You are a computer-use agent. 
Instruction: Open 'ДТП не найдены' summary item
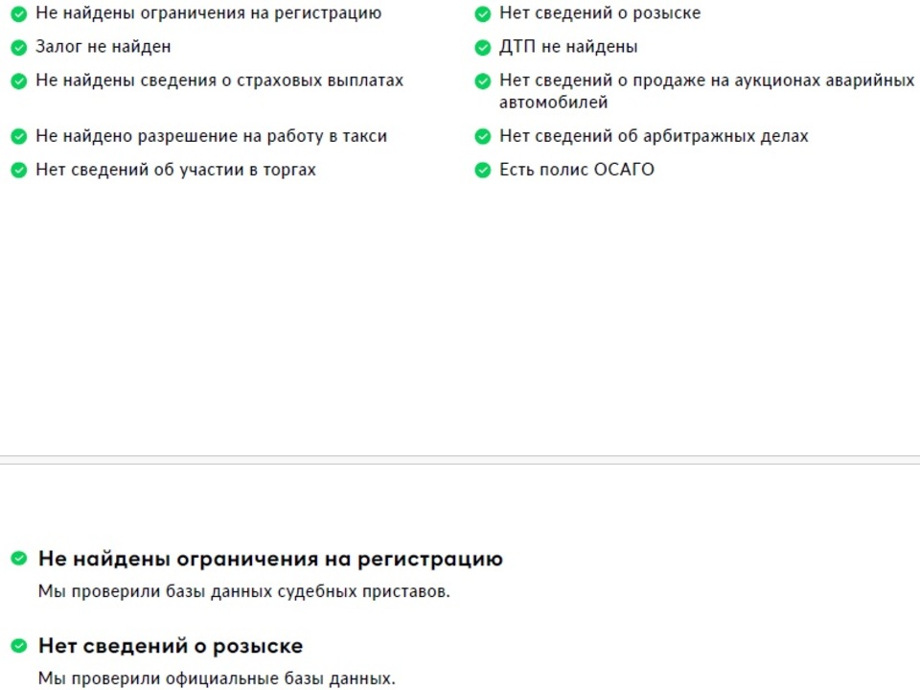[x=567, y=47]
